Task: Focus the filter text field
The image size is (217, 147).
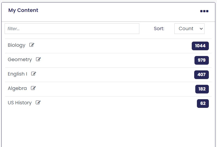Action: coord(72,29)
